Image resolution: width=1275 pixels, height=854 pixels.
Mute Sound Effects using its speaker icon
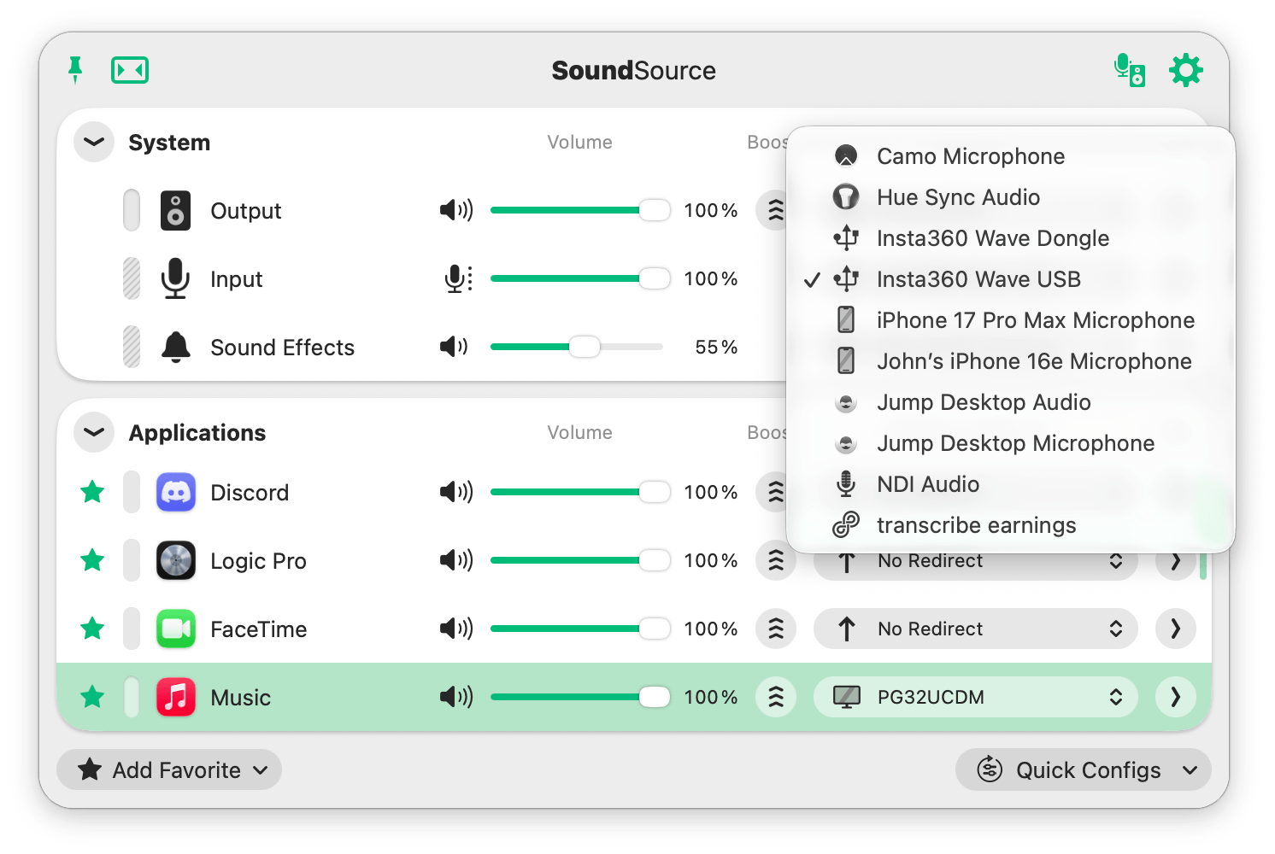[x=454, y=347]
